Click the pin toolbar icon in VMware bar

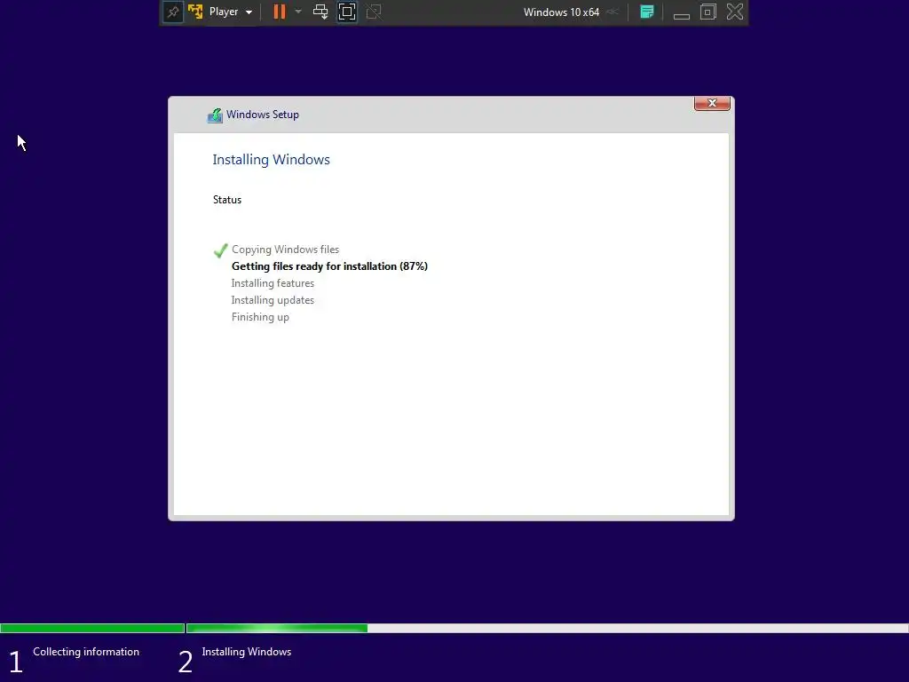pos(173,12)
